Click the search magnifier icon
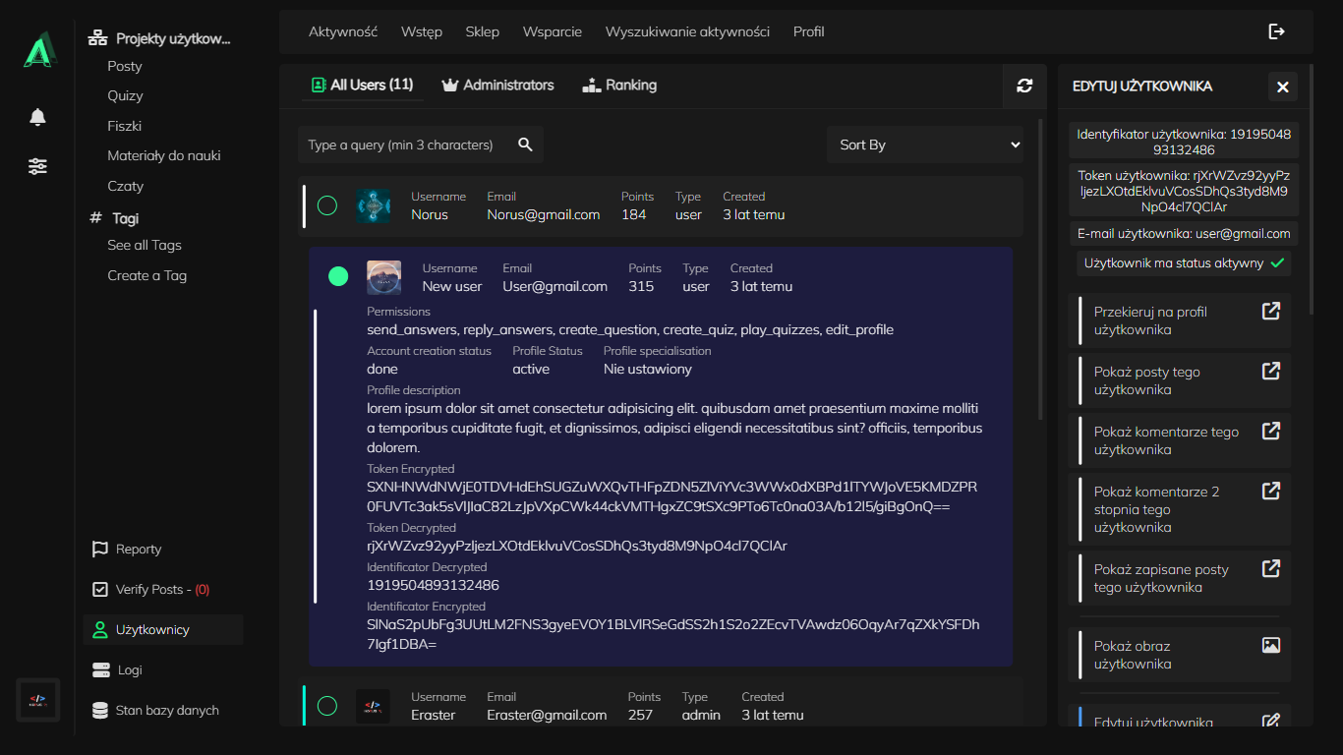This screenshot has width=1343, height=755. tap(525, 145)
